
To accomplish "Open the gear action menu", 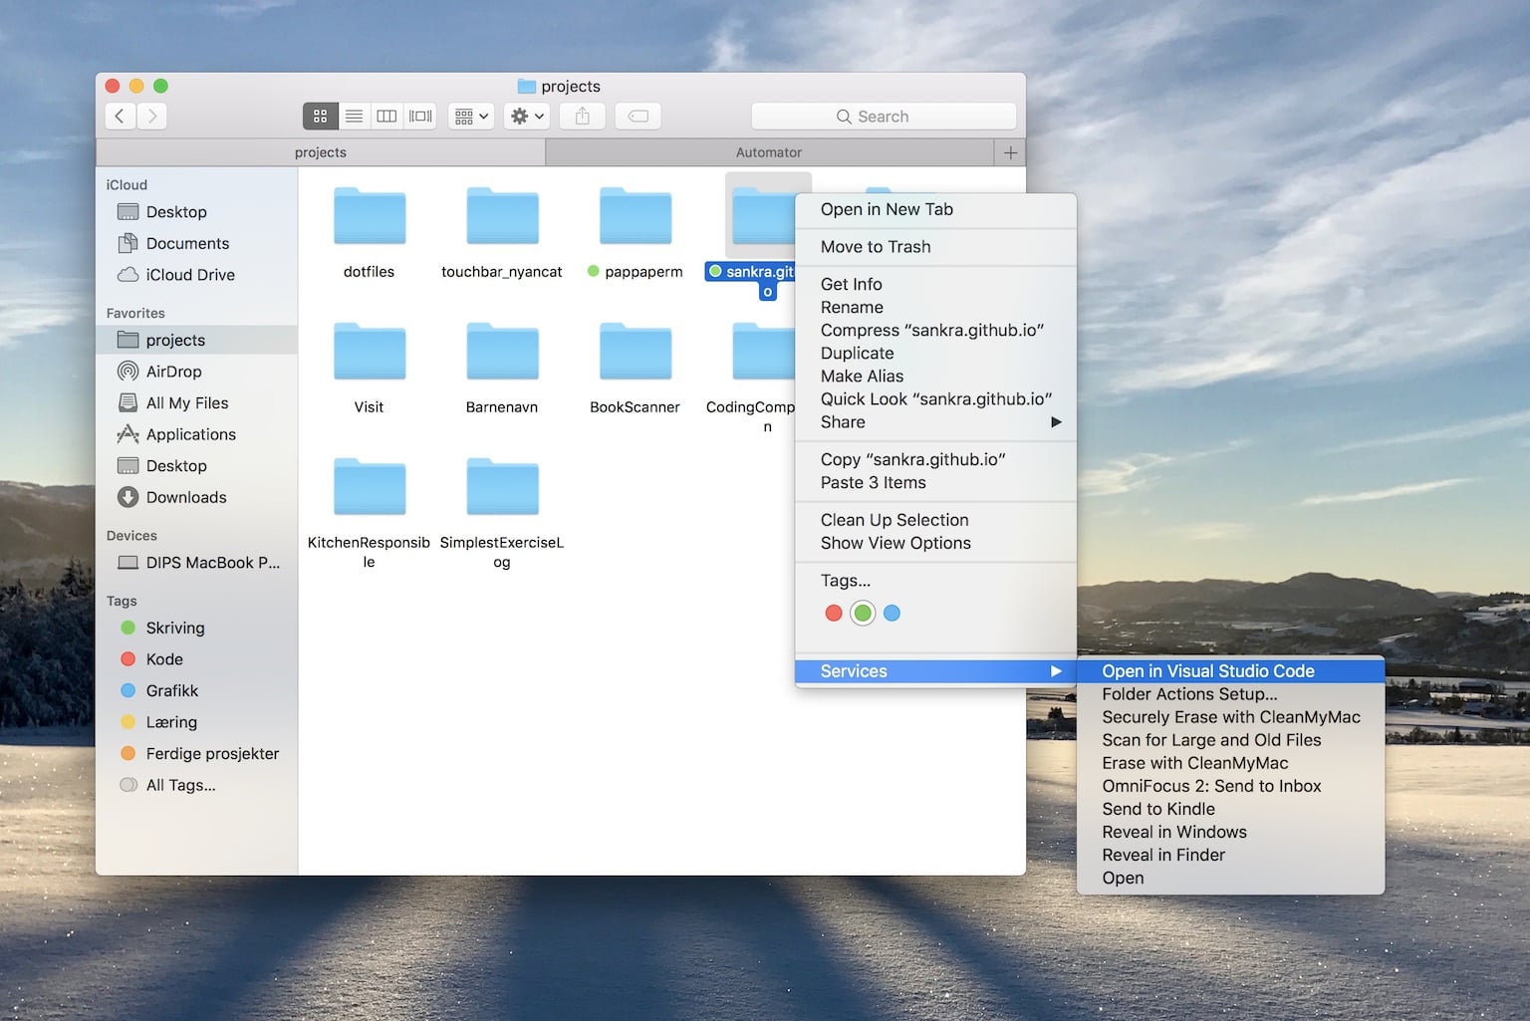I will 526,116.
